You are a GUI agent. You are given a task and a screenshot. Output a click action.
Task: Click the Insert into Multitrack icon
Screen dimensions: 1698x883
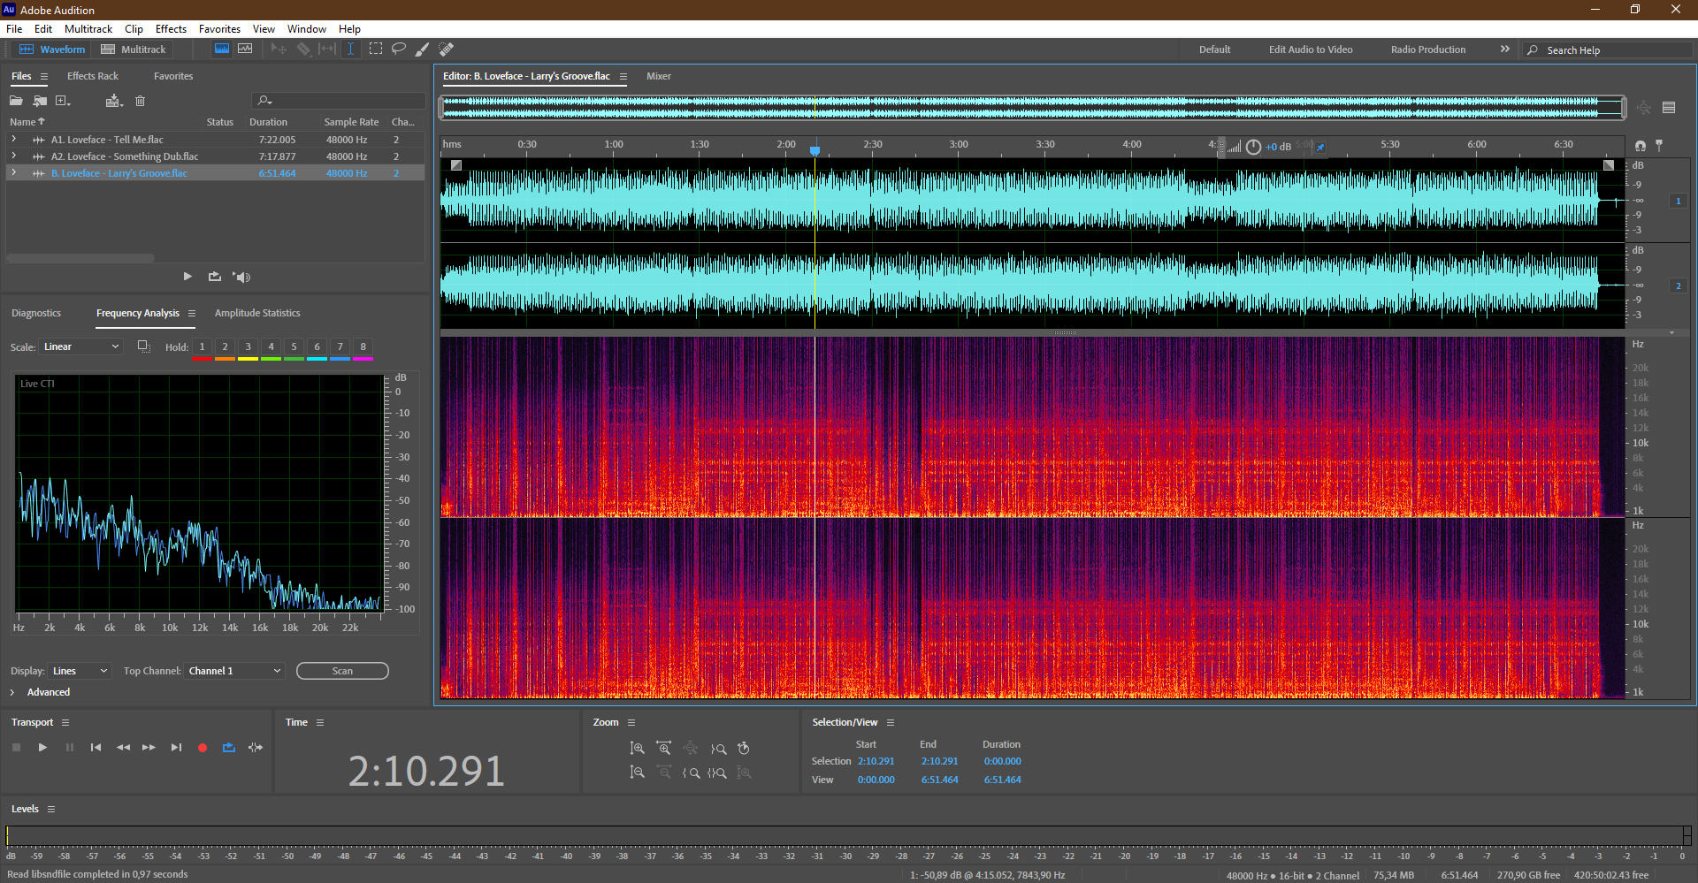point(114,101)
